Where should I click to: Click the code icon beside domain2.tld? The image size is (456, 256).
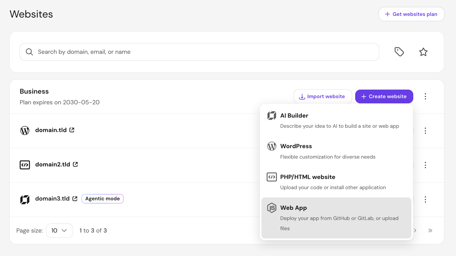pos(25,165)
